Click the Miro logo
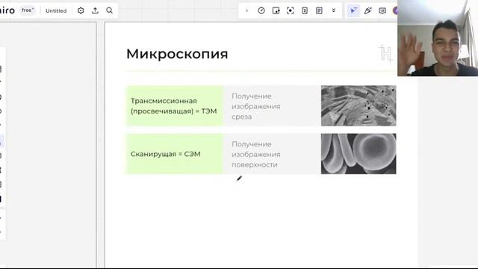478x269 pixels. (x=7, y=10)
